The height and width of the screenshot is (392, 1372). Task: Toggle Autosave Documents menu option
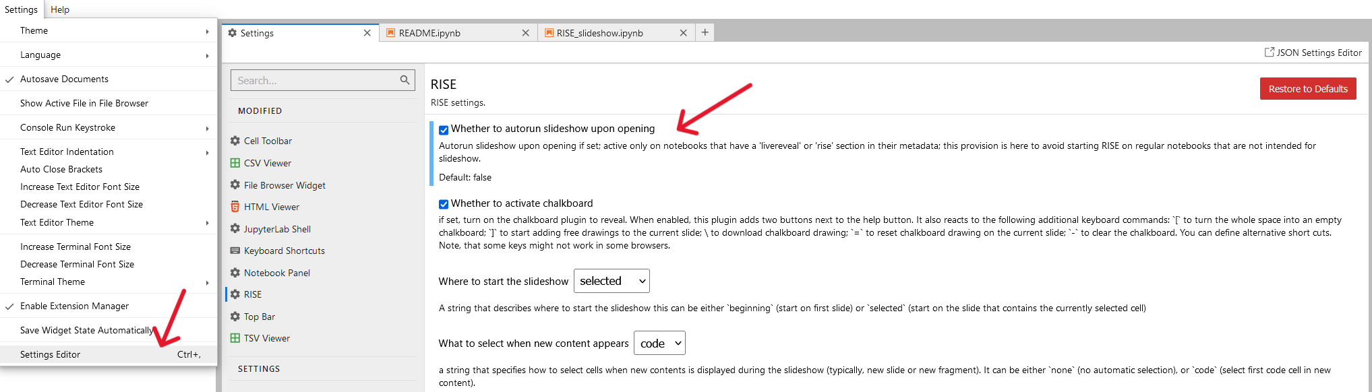pos(64,79)
